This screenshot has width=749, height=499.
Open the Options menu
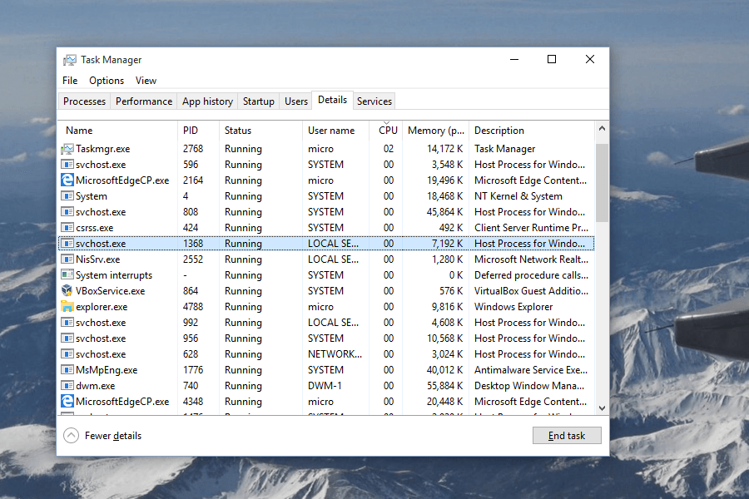click(x=107, y=81)
